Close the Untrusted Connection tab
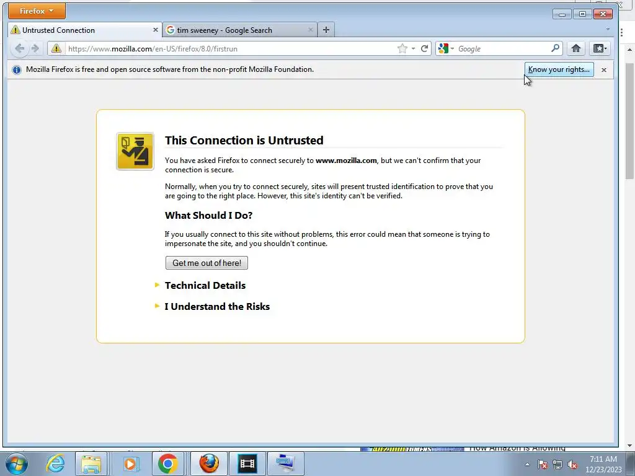 (156, 30)
